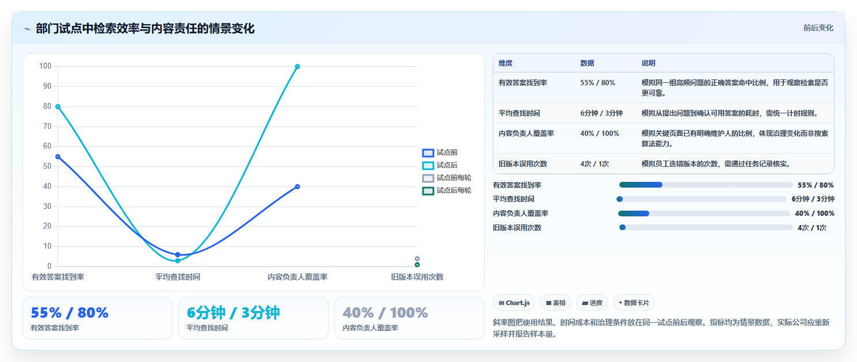Click the 试点前 point at 平均查找时间
This screenshot has width=857, height=362.
click(x=177, y=254)
